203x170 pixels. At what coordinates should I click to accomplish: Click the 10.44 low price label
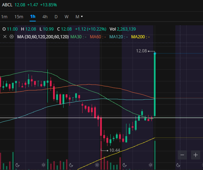[114, 150]
